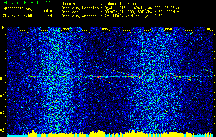Click the Receiving antenna field label

79,16
